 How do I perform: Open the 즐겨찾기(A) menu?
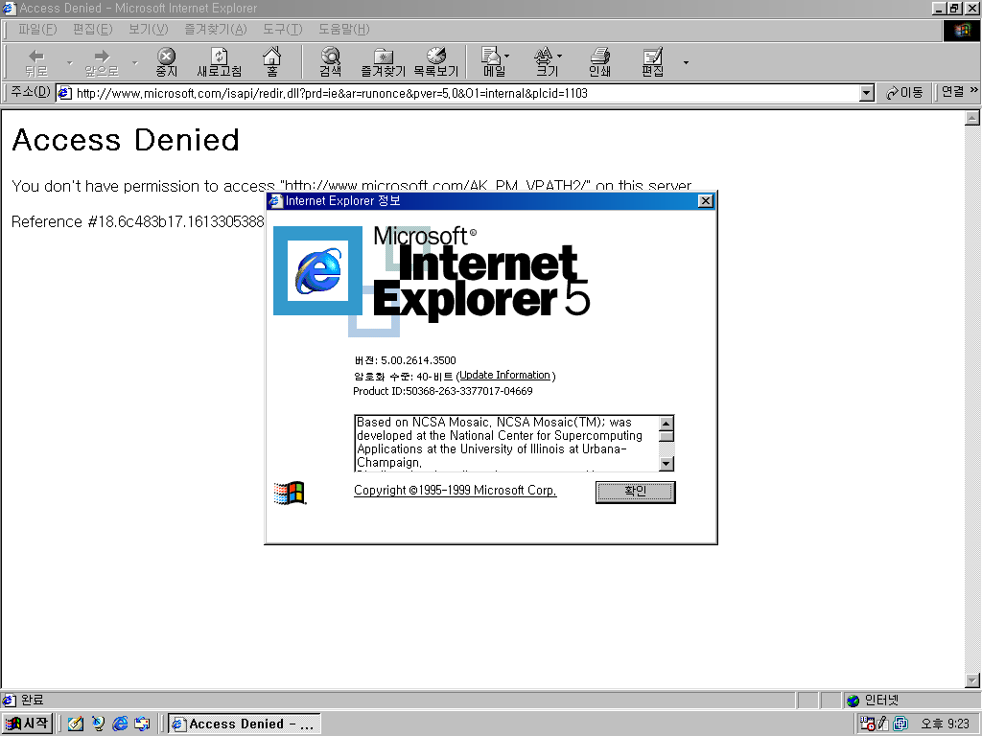[215, 30]
